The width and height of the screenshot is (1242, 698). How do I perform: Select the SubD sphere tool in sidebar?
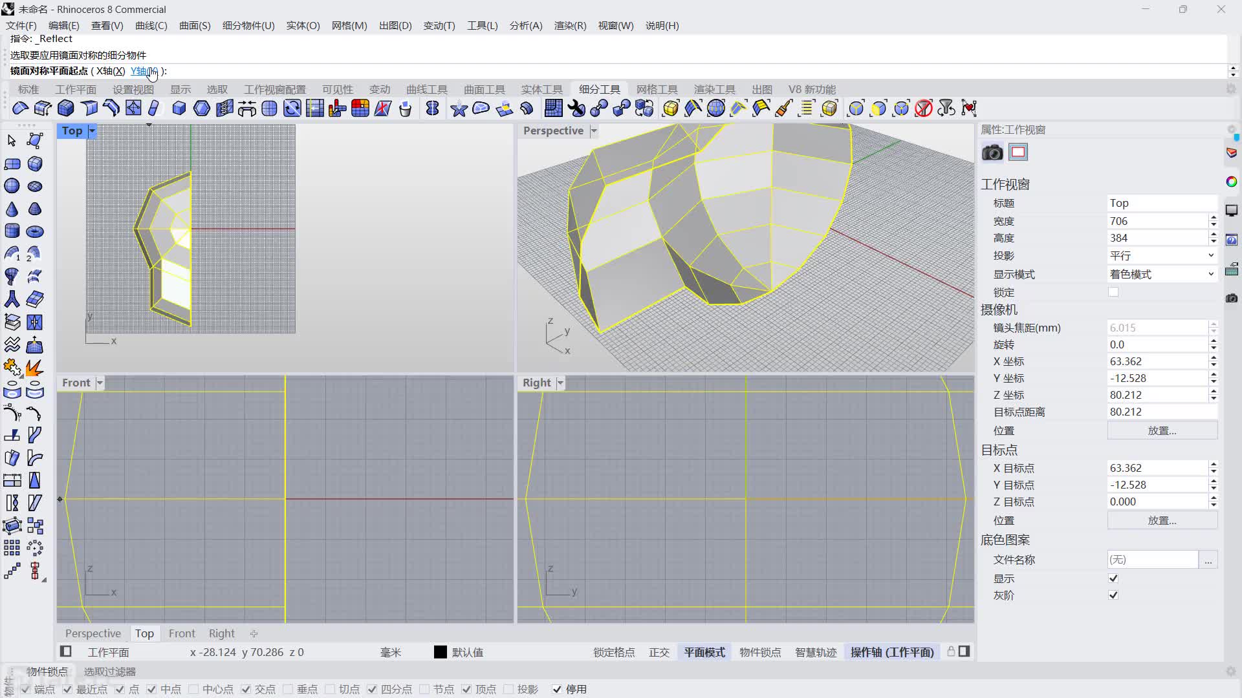click(12, 186)
